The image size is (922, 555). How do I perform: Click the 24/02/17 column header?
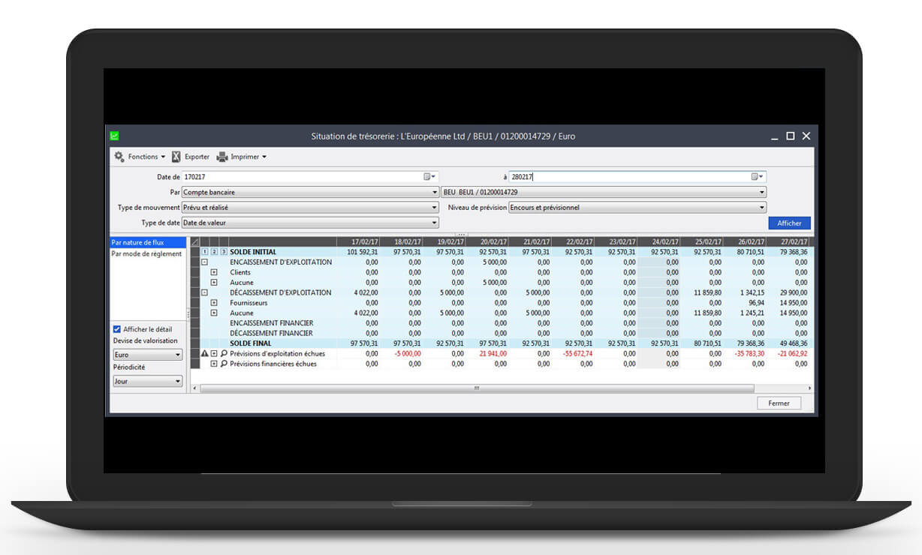[659, 242]
